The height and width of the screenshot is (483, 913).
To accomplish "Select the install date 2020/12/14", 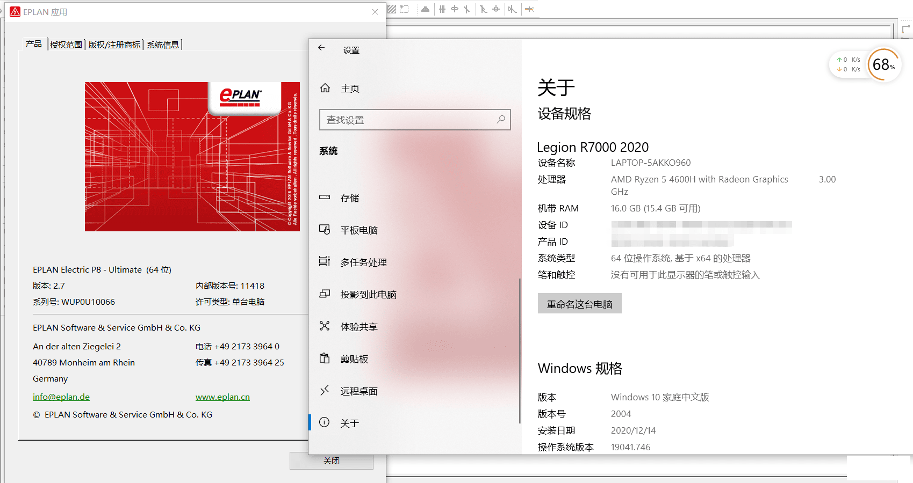I will 634,430.
